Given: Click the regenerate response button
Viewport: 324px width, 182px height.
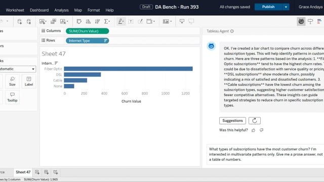Looking at the screenshot, I should click(254, 120).
